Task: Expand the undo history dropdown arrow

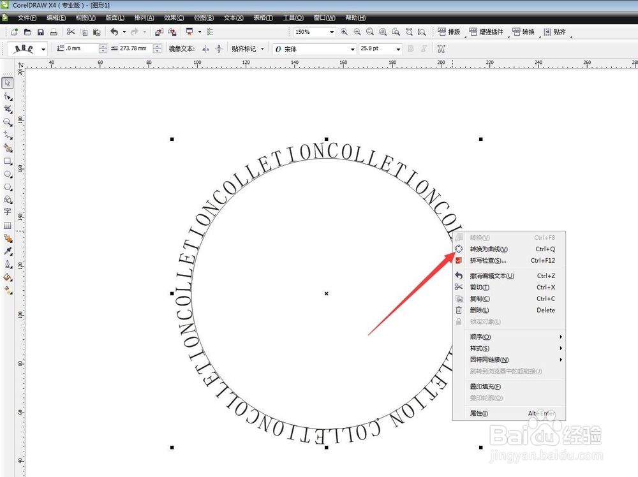Action: tap(124, 32)
